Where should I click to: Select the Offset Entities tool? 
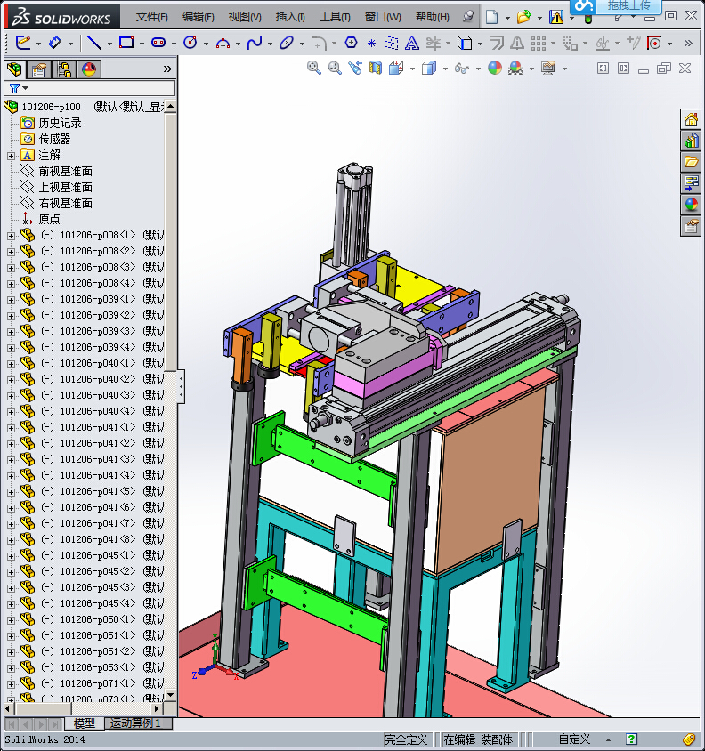[497, 43]
